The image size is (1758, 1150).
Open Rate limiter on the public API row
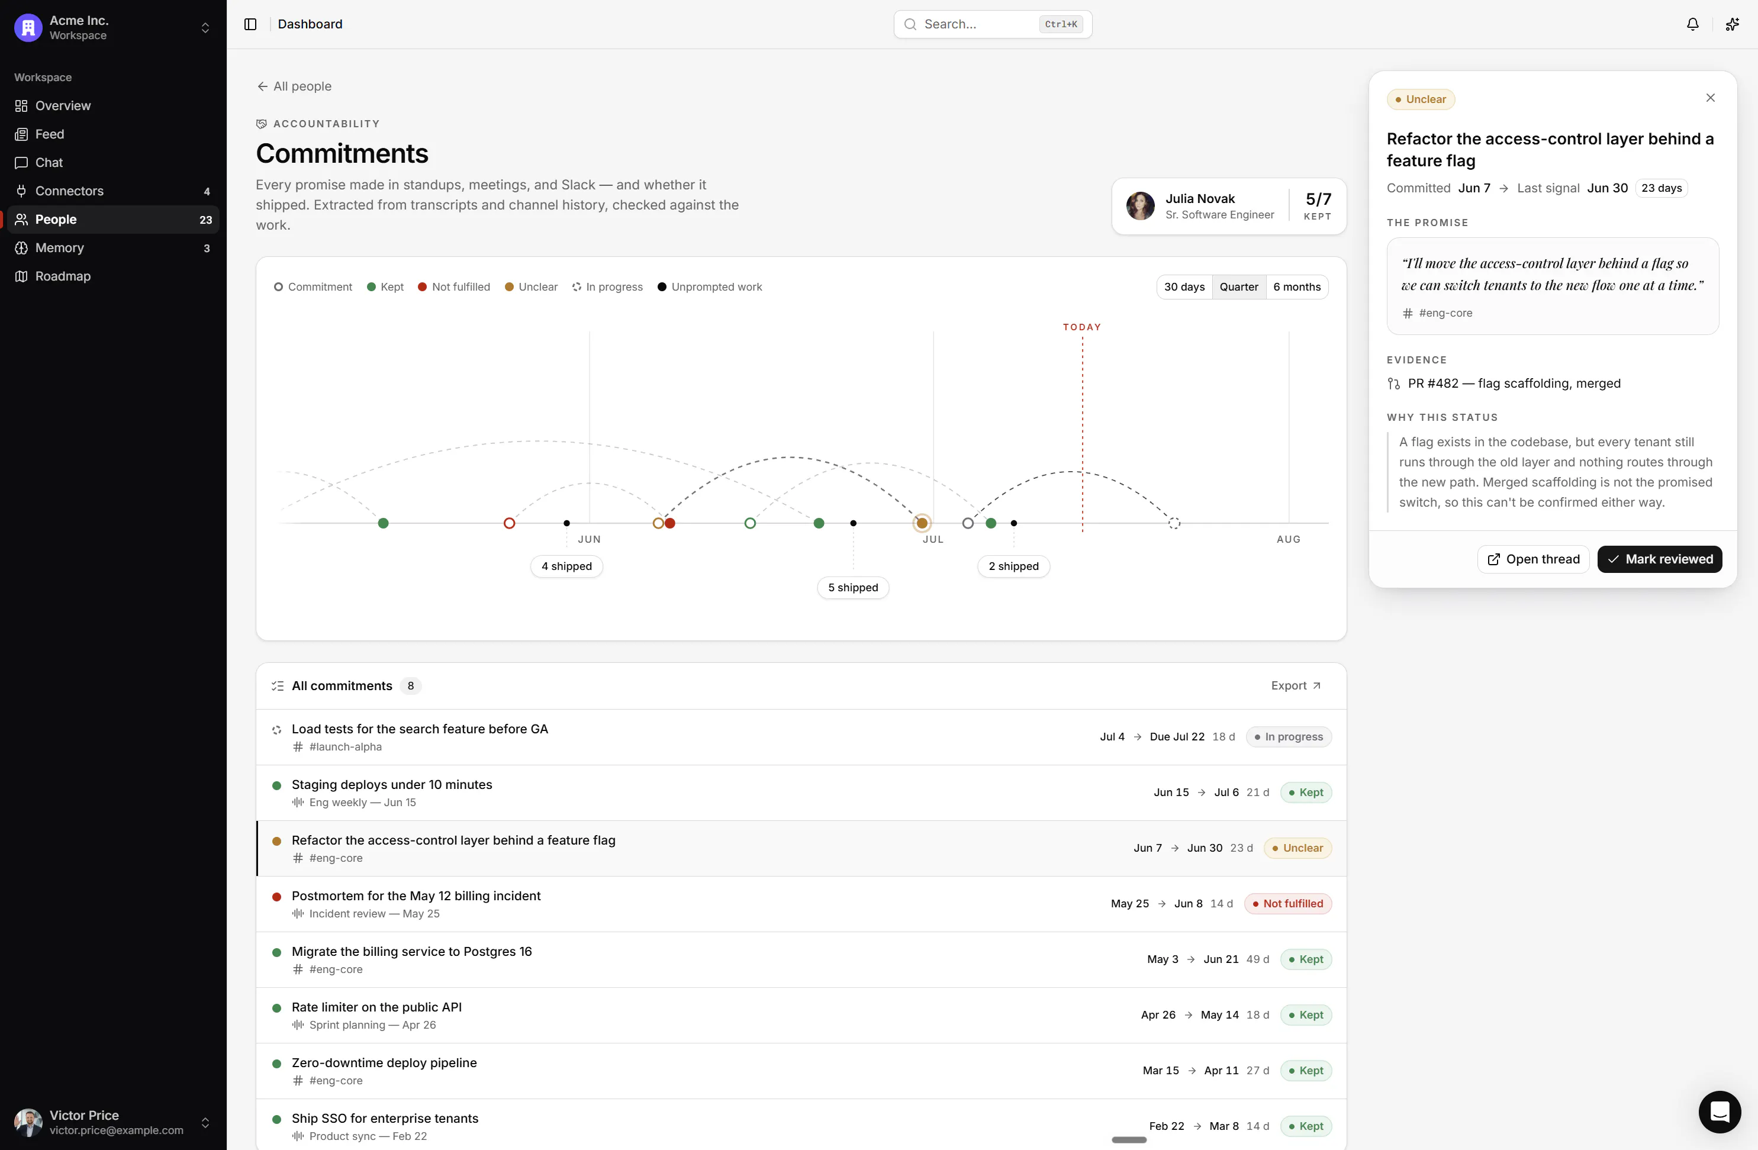(x=801, y=1016)
